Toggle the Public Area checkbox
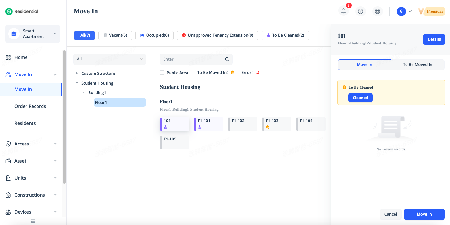450x225 pixels. [x=162, y=73]
